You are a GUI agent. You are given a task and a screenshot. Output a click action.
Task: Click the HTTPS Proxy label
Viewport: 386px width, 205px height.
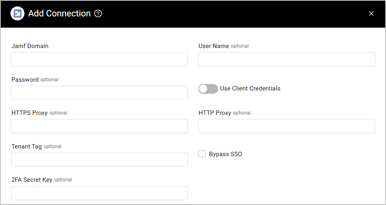coord(29,113)
